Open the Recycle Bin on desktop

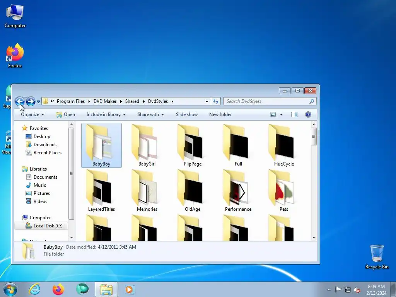[377, 257]
